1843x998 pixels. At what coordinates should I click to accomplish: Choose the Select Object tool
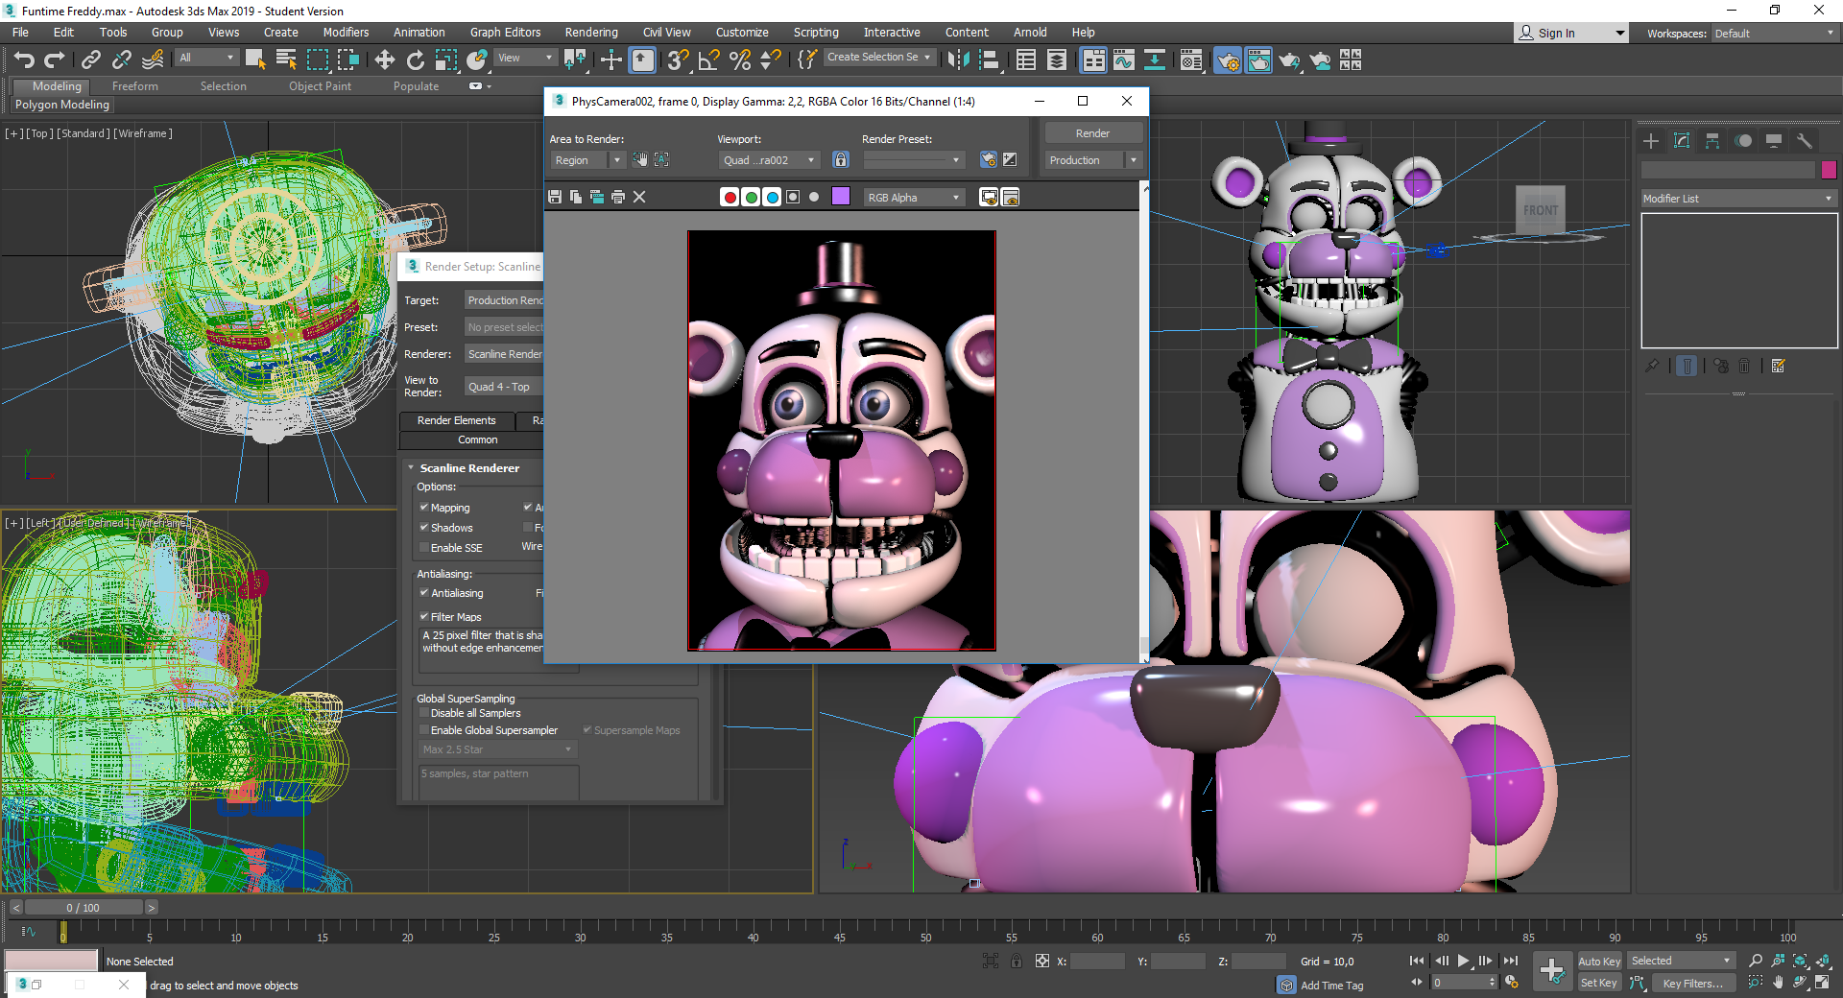click(255, 60)
